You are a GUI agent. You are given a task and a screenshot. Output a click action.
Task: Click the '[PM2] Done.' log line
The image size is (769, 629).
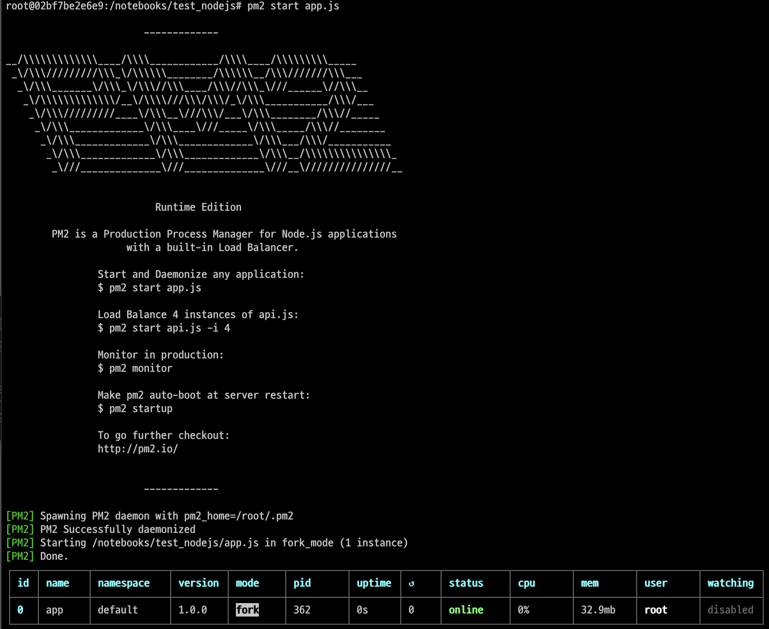click(37, 556)
